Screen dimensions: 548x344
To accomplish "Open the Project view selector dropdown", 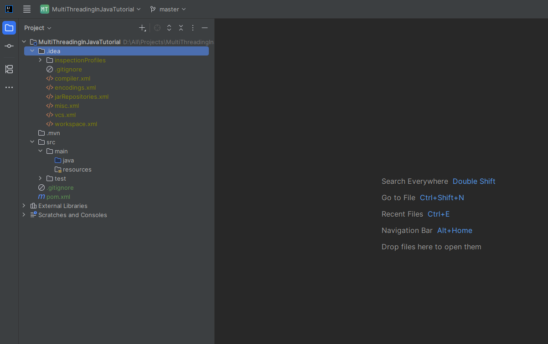I will [38, 28].
